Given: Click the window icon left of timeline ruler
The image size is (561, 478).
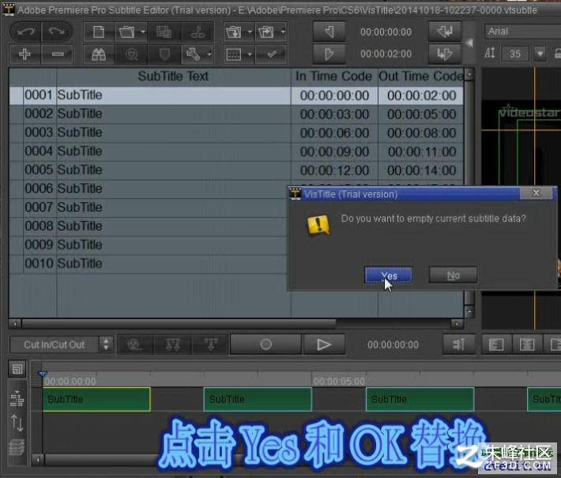Looking at the screenshot, I should [x=17, y=369].
